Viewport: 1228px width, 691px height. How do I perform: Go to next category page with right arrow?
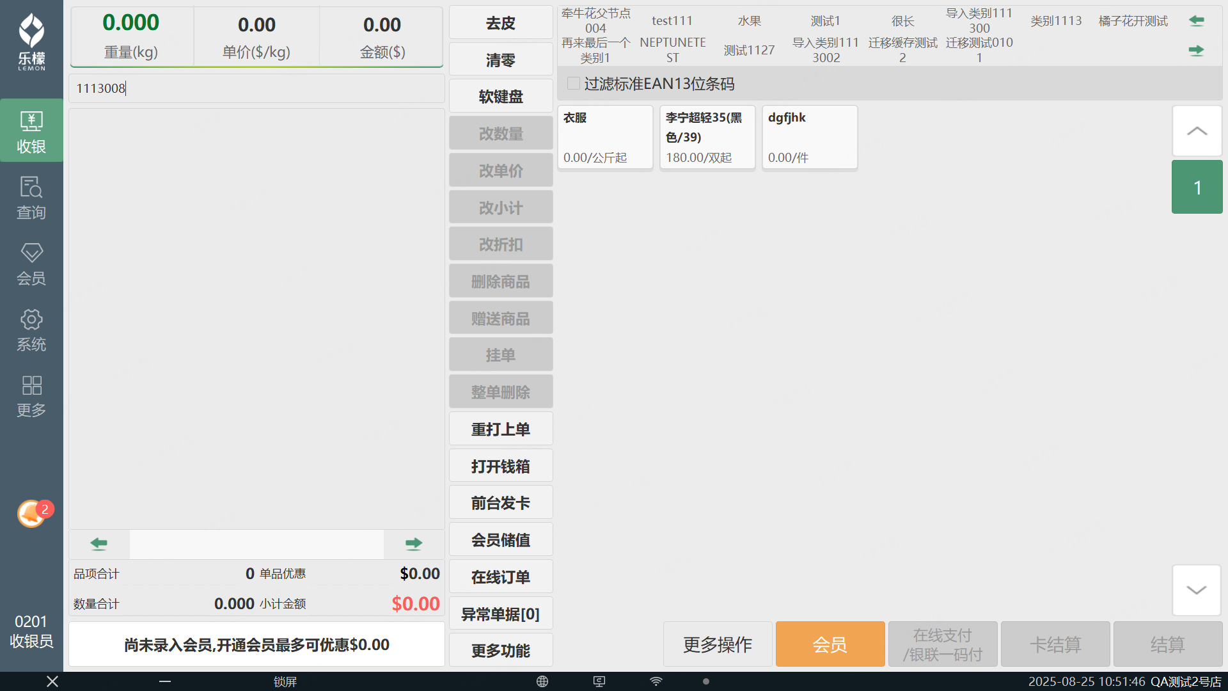(x=1196, y=51)
